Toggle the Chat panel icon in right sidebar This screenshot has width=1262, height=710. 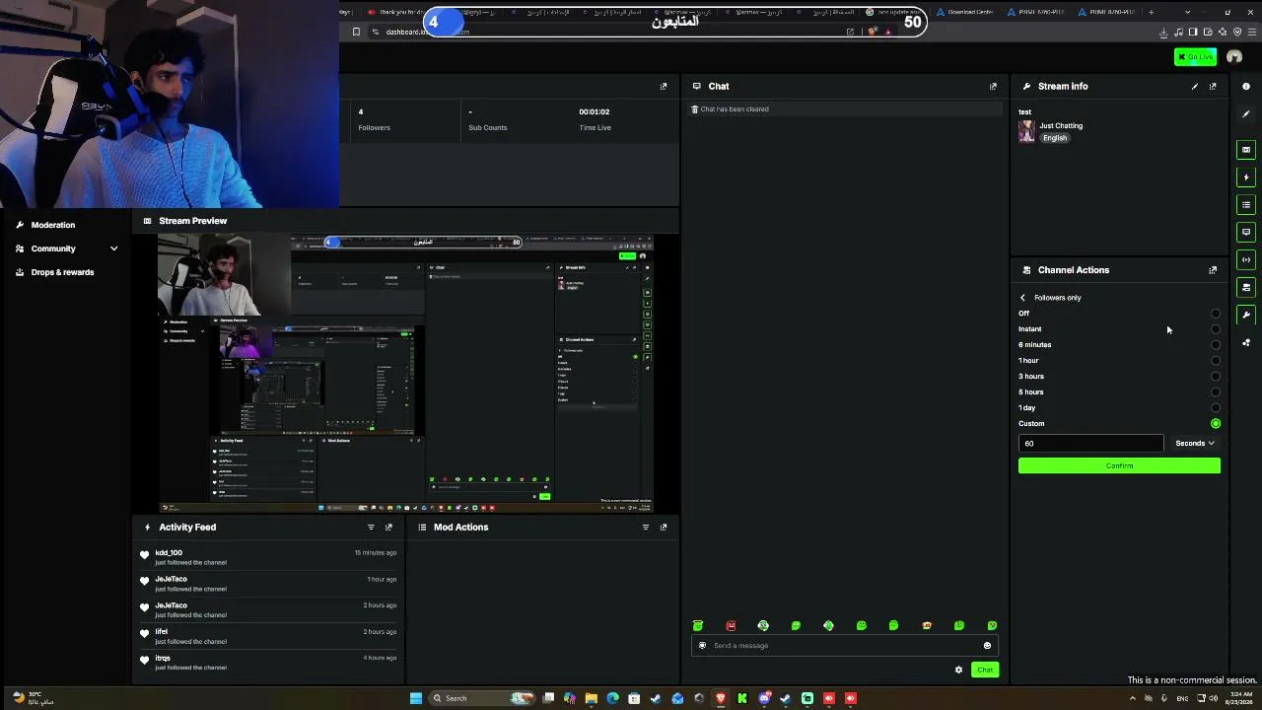(x=1246, y=233)
